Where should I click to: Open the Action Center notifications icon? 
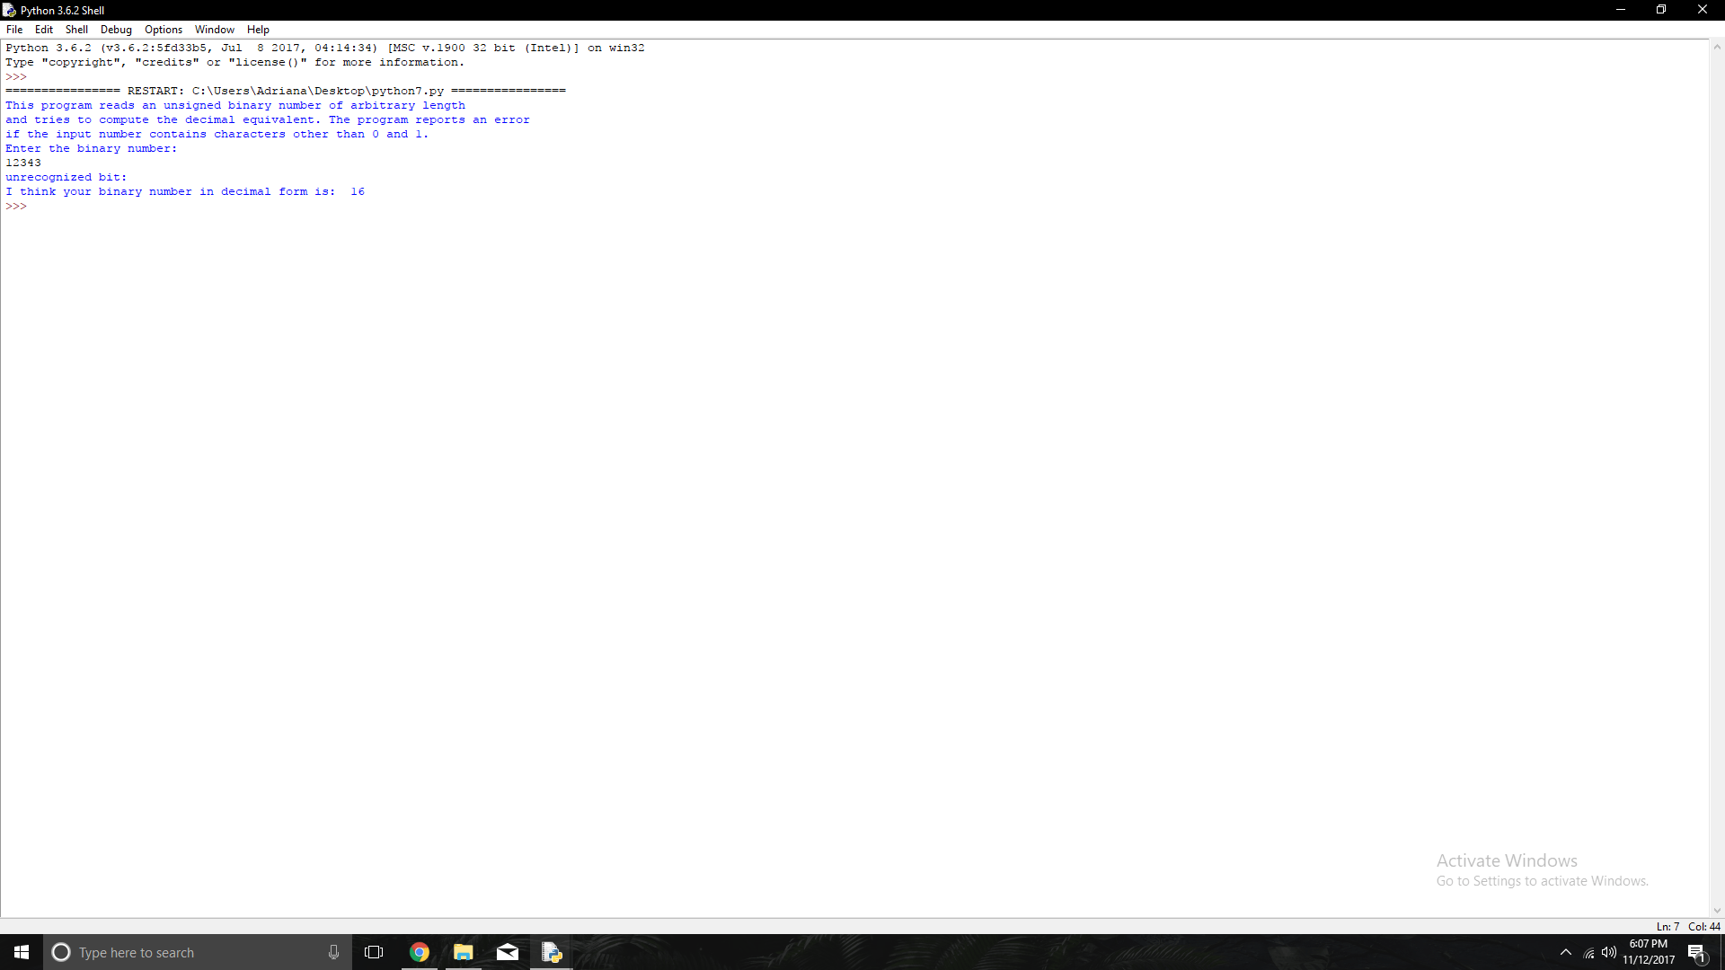pos(1696,953)
